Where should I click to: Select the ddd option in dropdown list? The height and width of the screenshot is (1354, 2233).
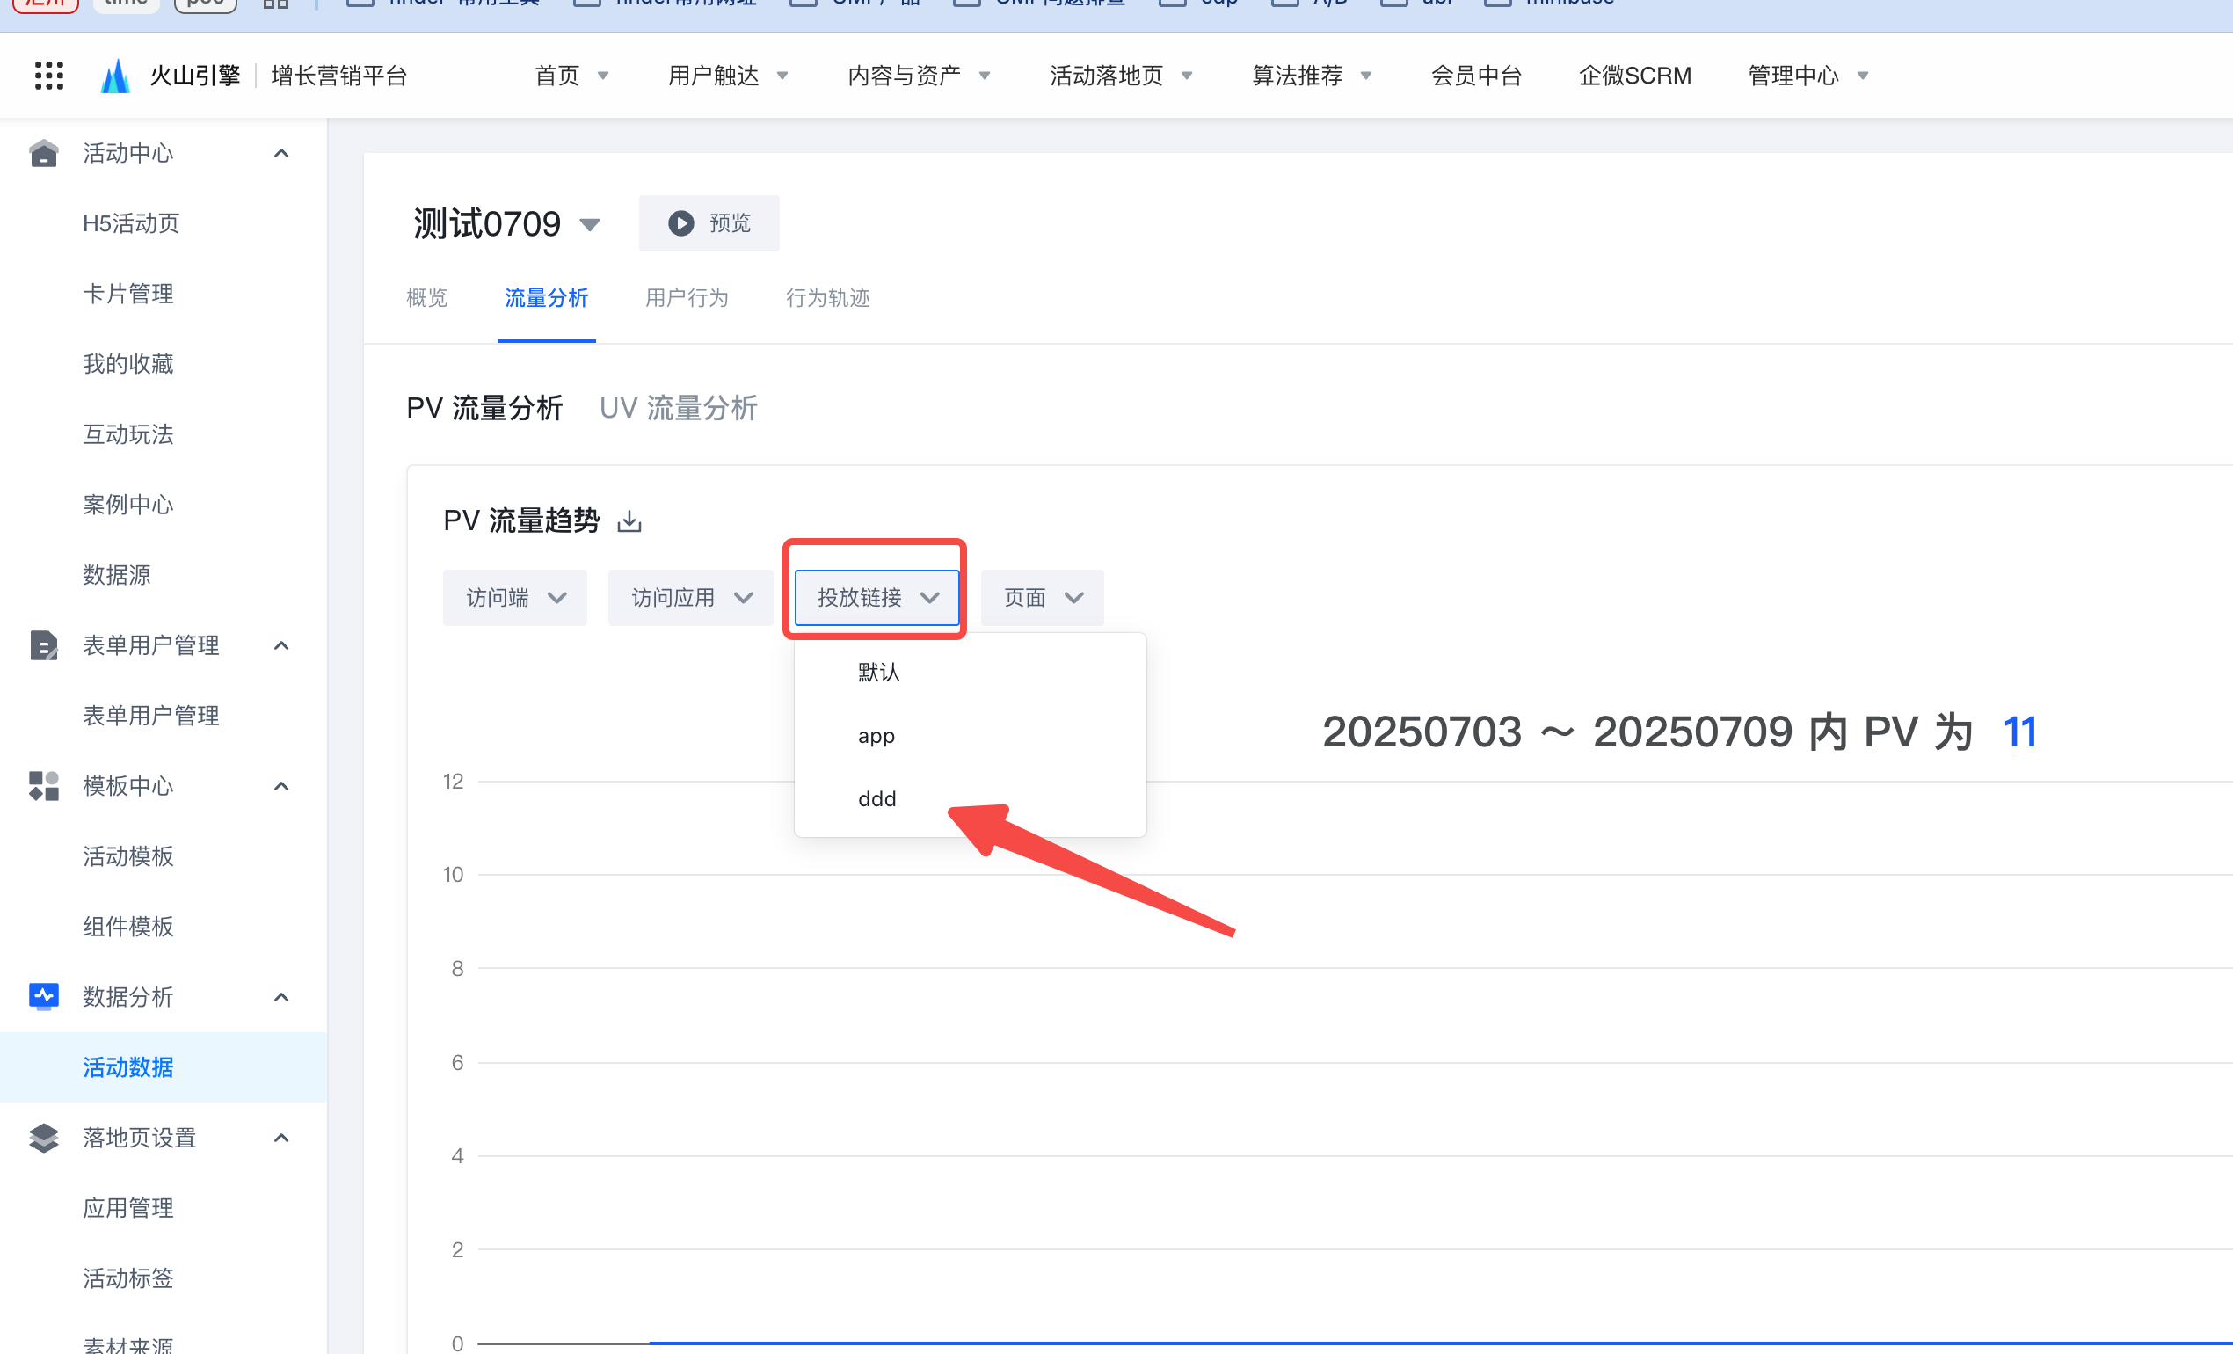click(x=877, y=798)
